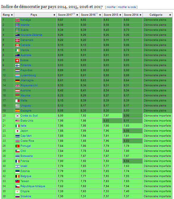Sort by Score 2017 column arrows
Screen dimensions: 174x199
coord(77,15)
